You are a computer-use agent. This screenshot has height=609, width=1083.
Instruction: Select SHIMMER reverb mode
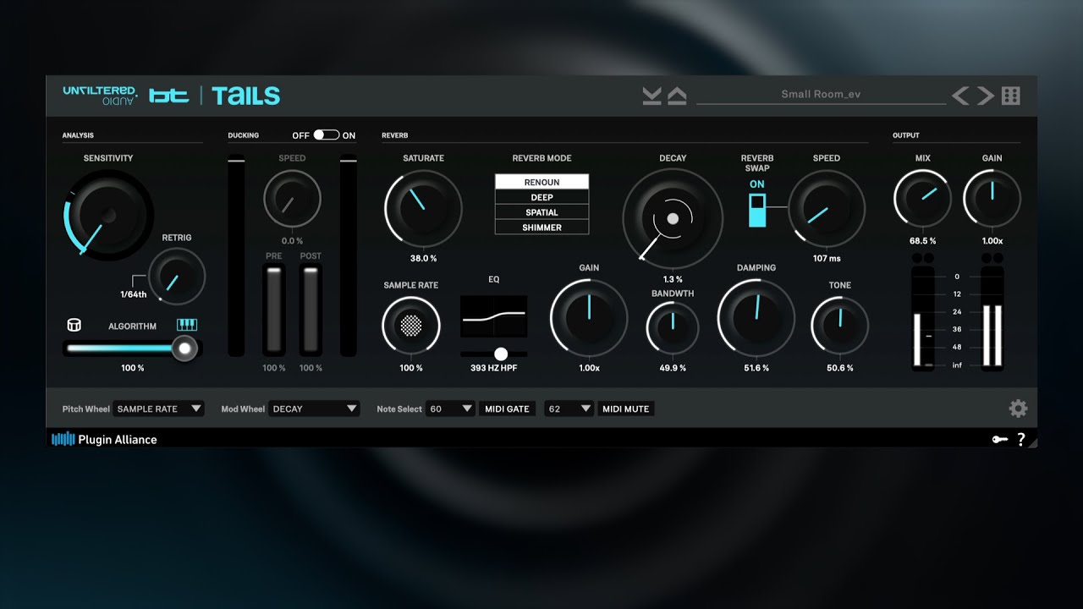click(541, 228)
